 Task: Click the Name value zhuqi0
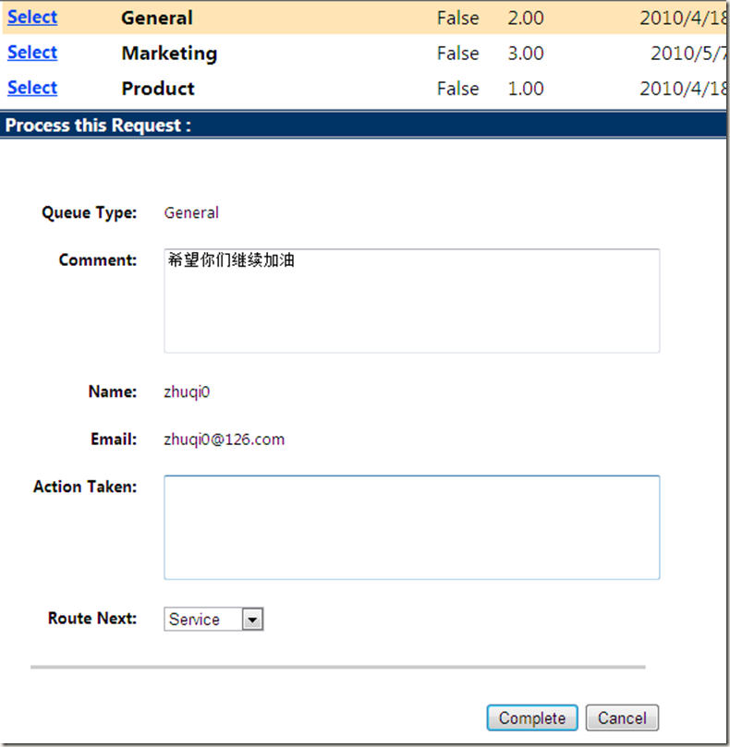click(187, 392)
